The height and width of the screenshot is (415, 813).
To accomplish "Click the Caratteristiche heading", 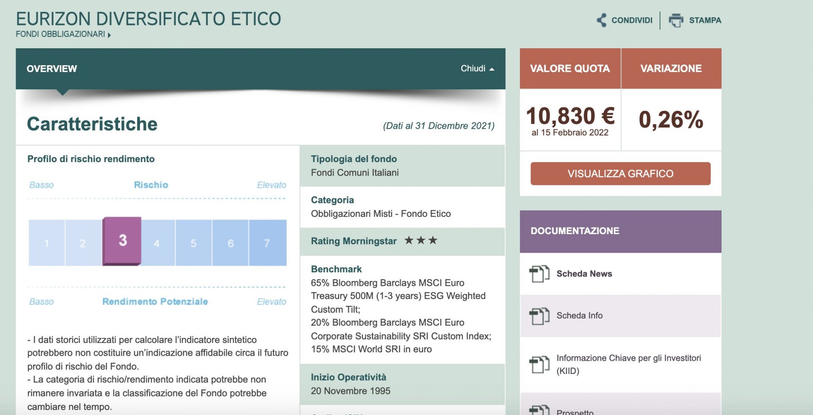I will click(x=92, y=124).
